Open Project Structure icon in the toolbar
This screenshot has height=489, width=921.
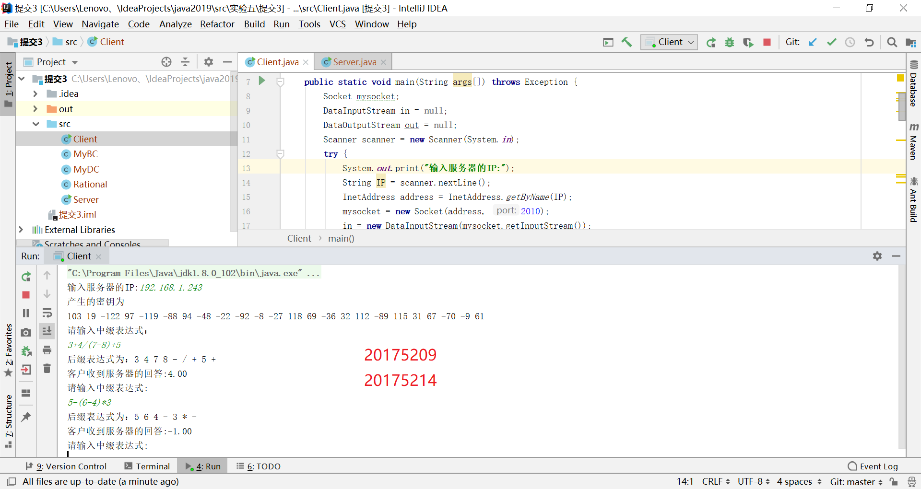pos(911,42)
